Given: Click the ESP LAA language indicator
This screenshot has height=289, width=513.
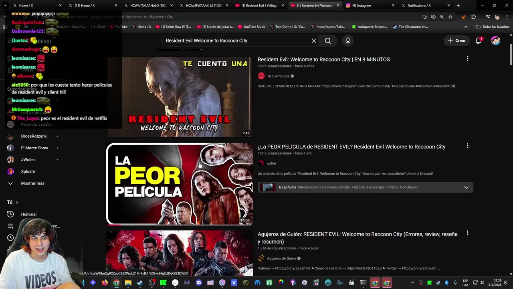Looking at the screenshot, I should point(465,283).
